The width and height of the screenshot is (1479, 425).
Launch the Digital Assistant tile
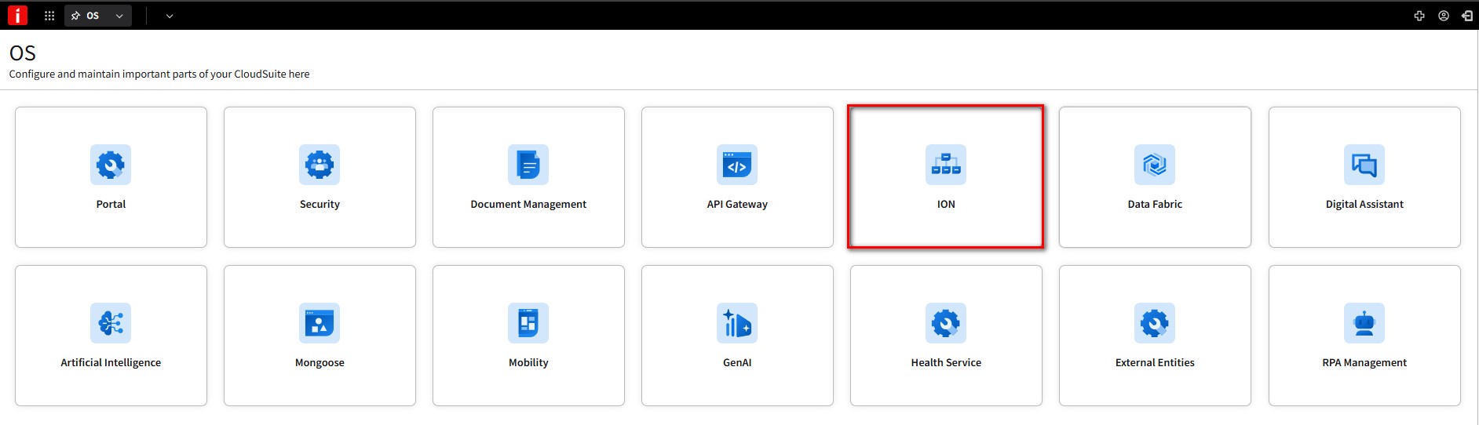click(x=1364, y=177)
